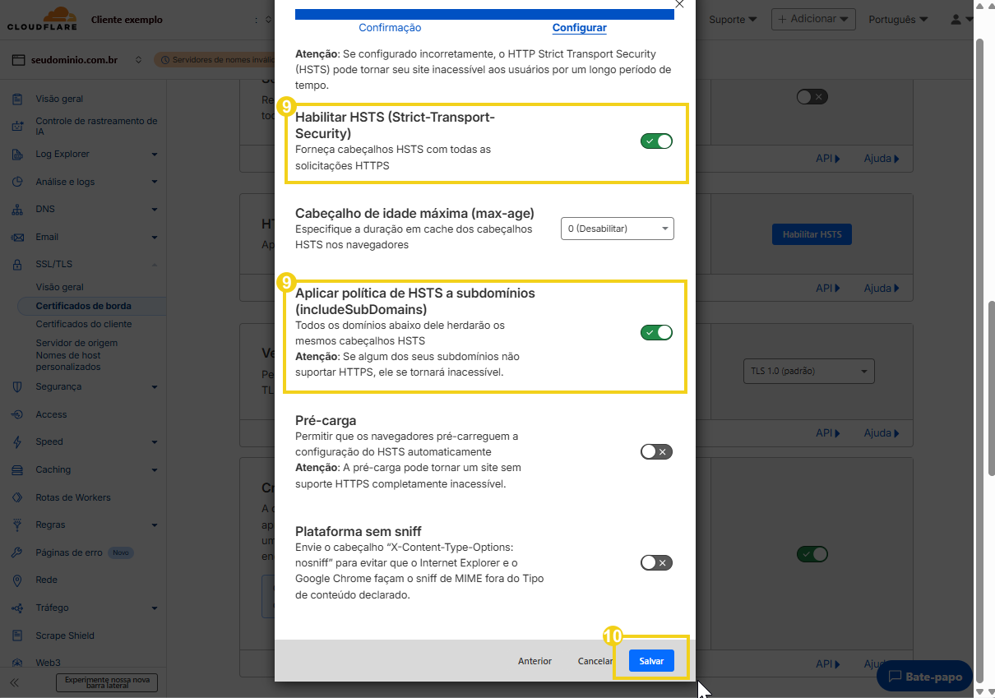This screenshot has width=995, height=698.
Task: Click the Salvar button
Action: point(651,660)
